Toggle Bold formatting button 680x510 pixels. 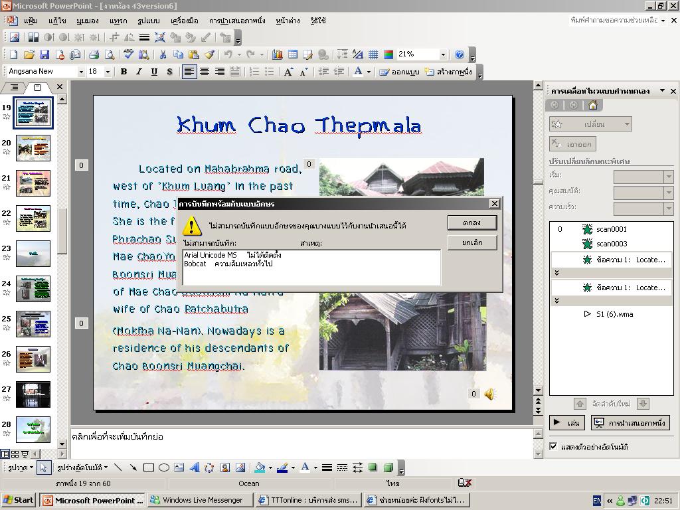pos(124,72)
